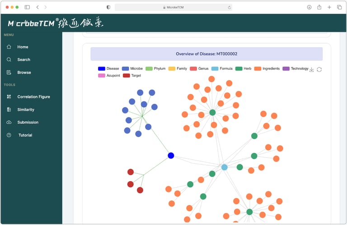347x225 pixels.
Task: Toggle Phylum legend entry
Action: [155, 69]
